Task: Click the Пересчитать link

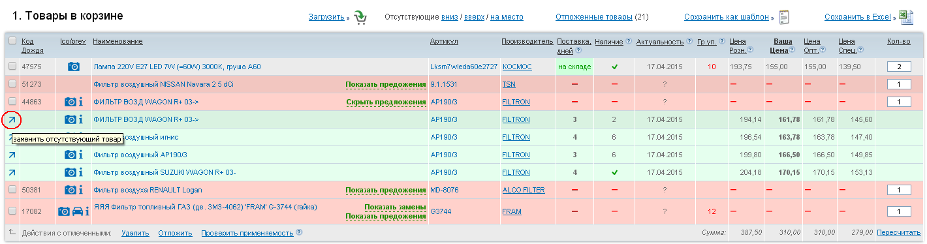Action: pyautogui.click(x=898, y=232)
